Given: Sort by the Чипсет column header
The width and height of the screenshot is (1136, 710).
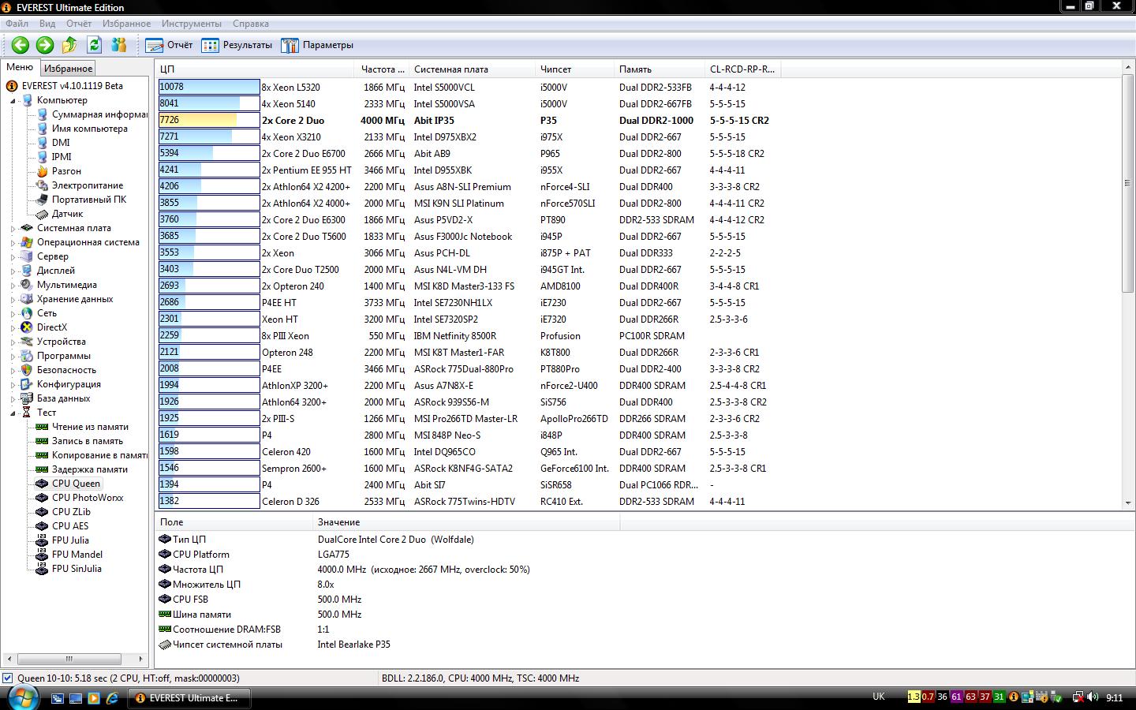Looking at the screenshot, I should [574, 69].
